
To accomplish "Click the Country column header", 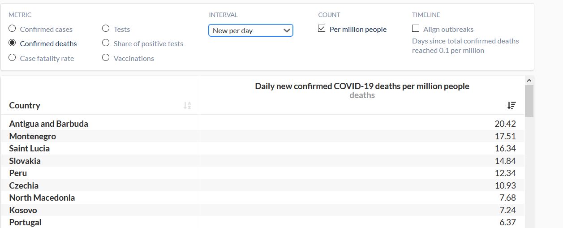I will 25,105.
